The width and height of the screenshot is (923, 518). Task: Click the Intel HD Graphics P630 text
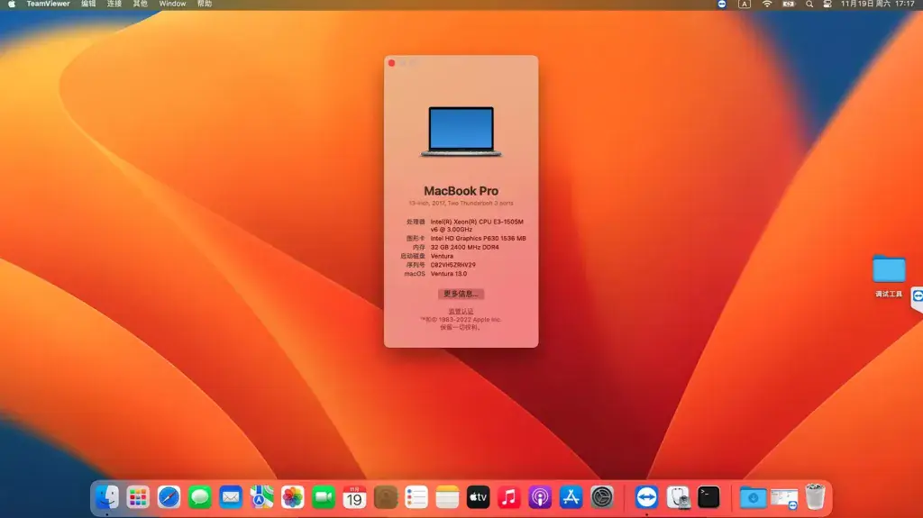coord(478,239)
